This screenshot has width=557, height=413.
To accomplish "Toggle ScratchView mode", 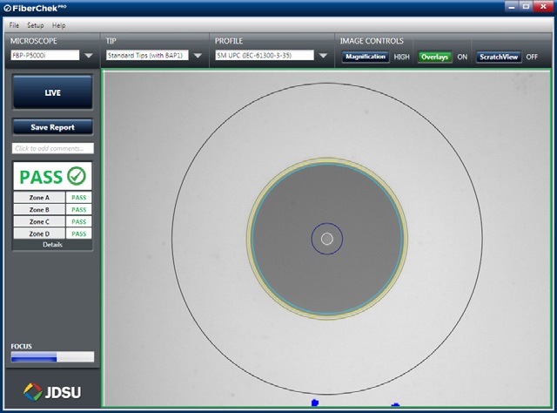I will (x=499, y=57).
